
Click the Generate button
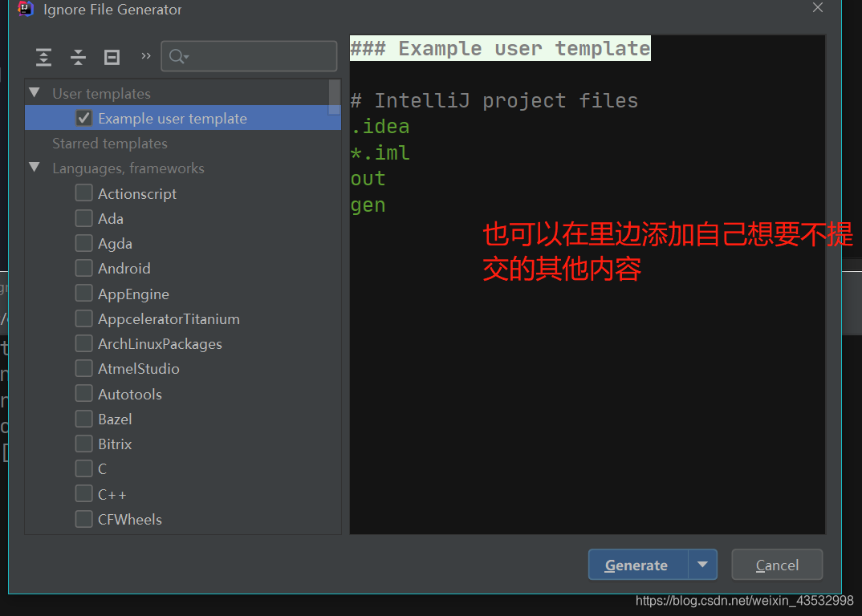coord(638,565)
